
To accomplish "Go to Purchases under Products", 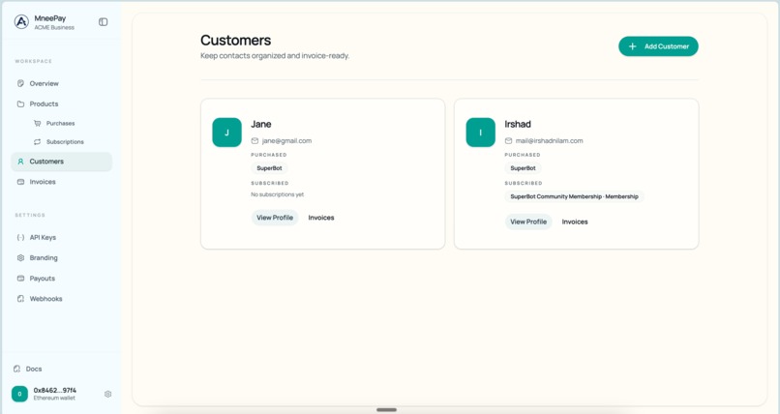I will [62, 123].
